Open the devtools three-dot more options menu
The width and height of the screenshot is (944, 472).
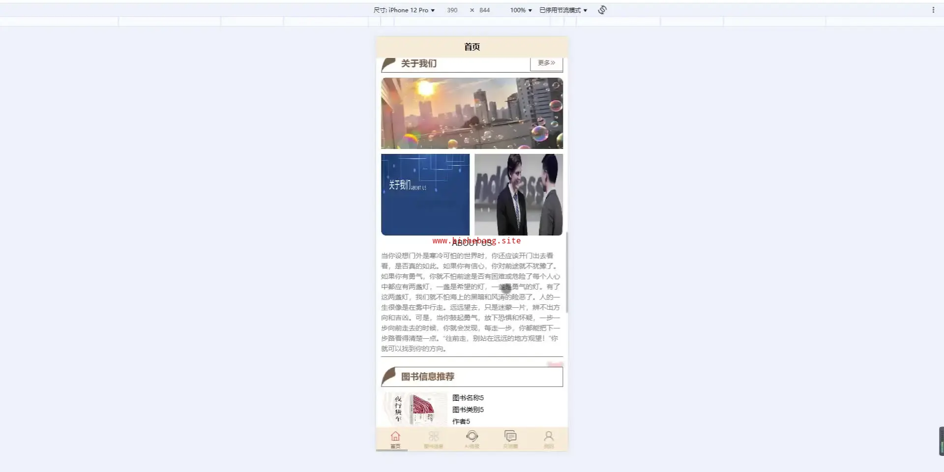(x=933, y=10)
